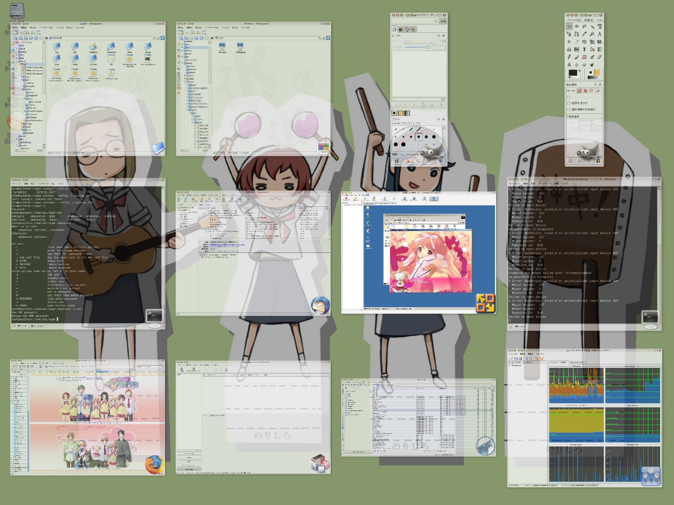Open the Desktop folder in aki Konqueror
The image size is (674, 505).
tap(93, 48)
